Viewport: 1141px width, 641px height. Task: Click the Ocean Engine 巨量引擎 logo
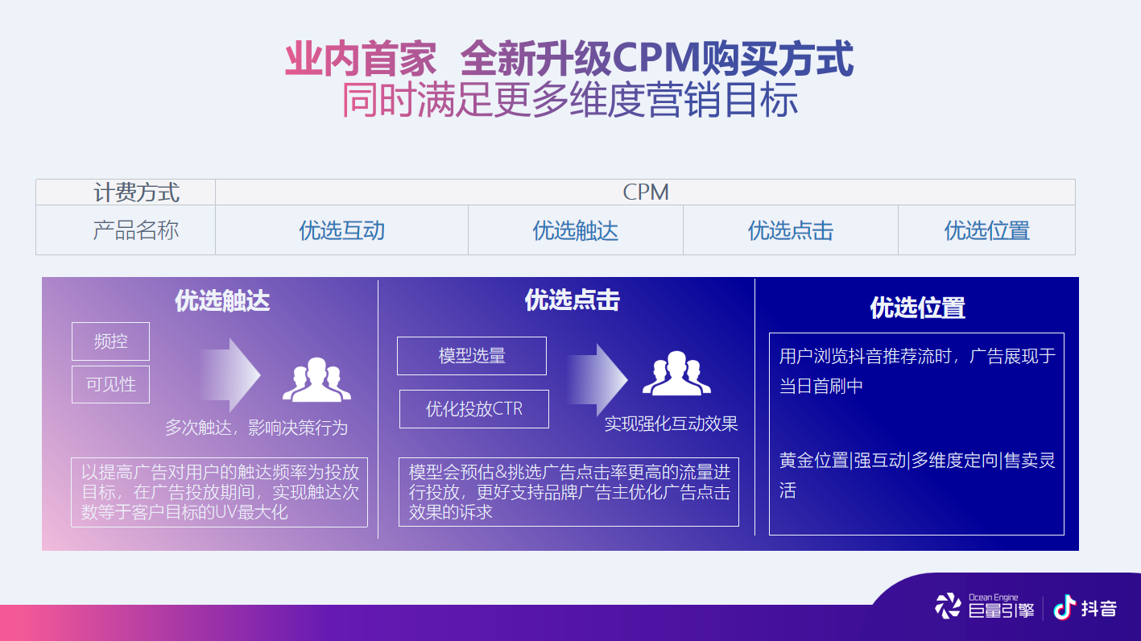pyautogui.click(x=984, y=606)
